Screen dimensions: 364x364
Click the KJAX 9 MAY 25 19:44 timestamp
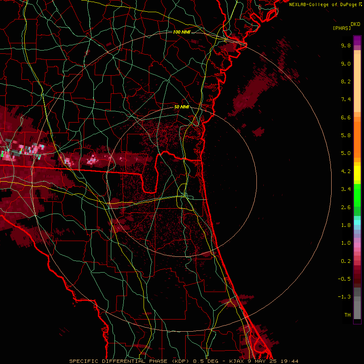tap(264, 361)
